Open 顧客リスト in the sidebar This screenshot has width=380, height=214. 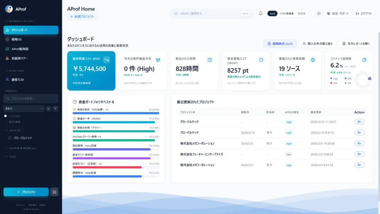tap(31, 80)
